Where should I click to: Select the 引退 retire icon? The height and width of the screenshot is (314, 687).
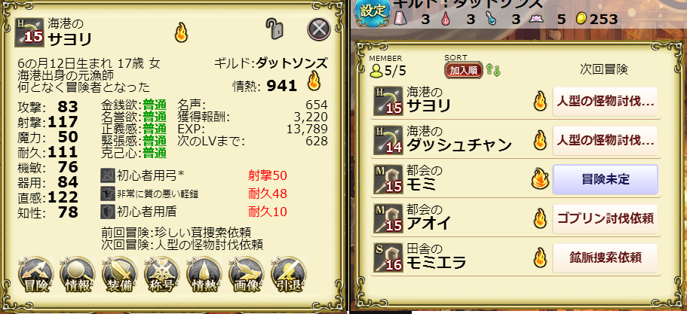[x=288, y=275]
